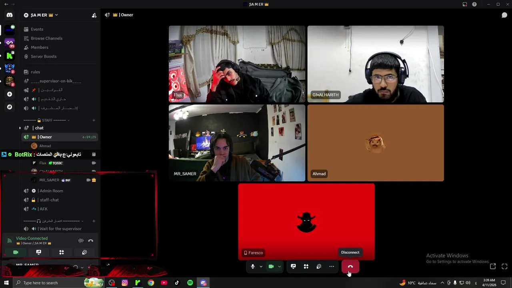Screen dimensions: 512x288
Task: Open supervisor-on-kik text channel
Action: [60, 81]
